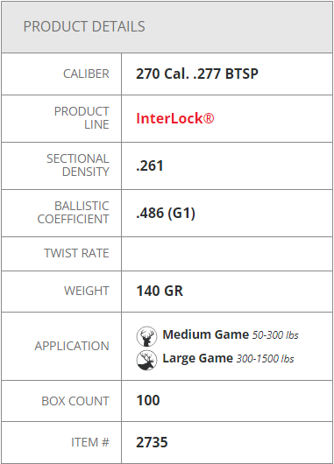Click the Twist Rate label
The height and width of the screenshot is (464, 334).
point(76,253)
